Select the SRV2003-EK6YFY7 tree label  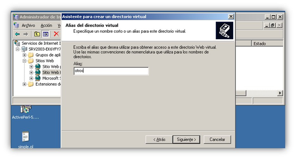tap(44, 49)
